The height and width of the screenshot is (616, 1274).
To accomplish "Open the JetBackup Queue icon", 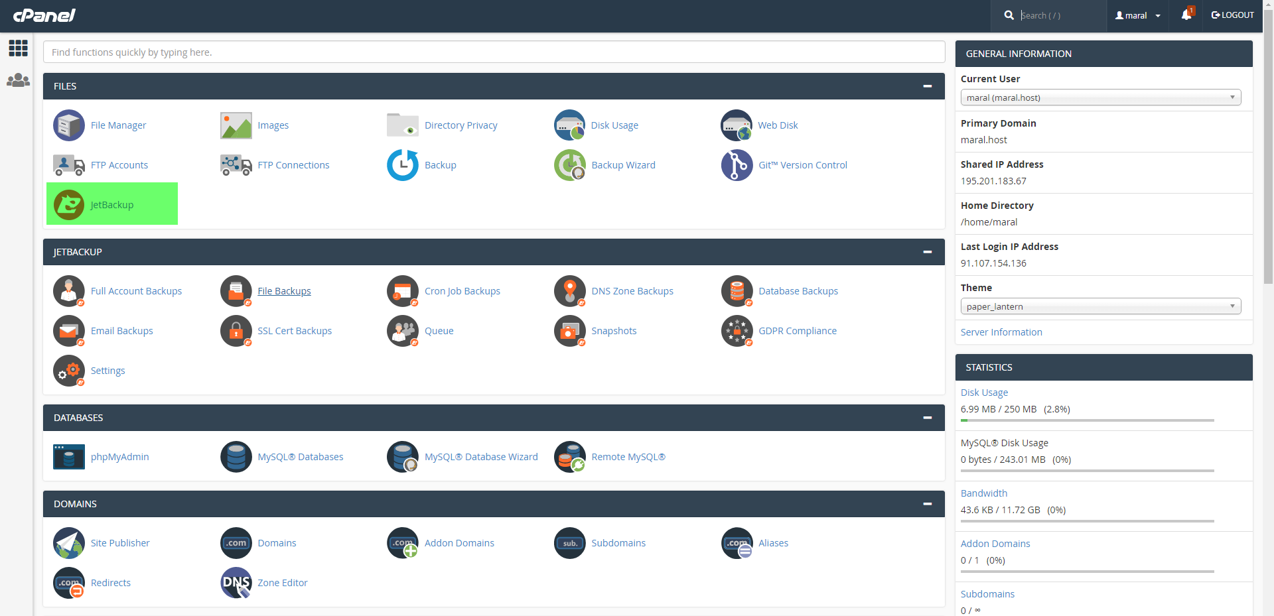I will click(403, 331).
